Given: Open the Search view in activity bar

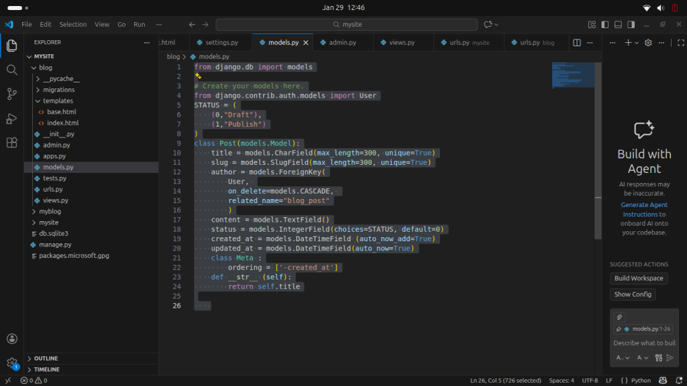Looking at the screenshot, I should tap(11, 70).
